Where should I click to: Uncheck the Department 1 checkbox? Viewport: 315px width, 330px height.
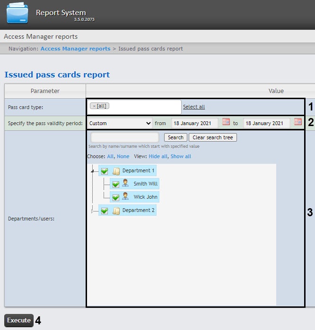105,171
